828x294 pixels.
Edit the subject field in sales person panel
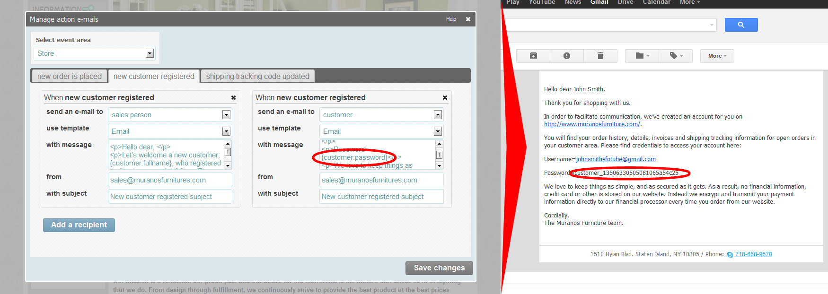click(170, 197)
